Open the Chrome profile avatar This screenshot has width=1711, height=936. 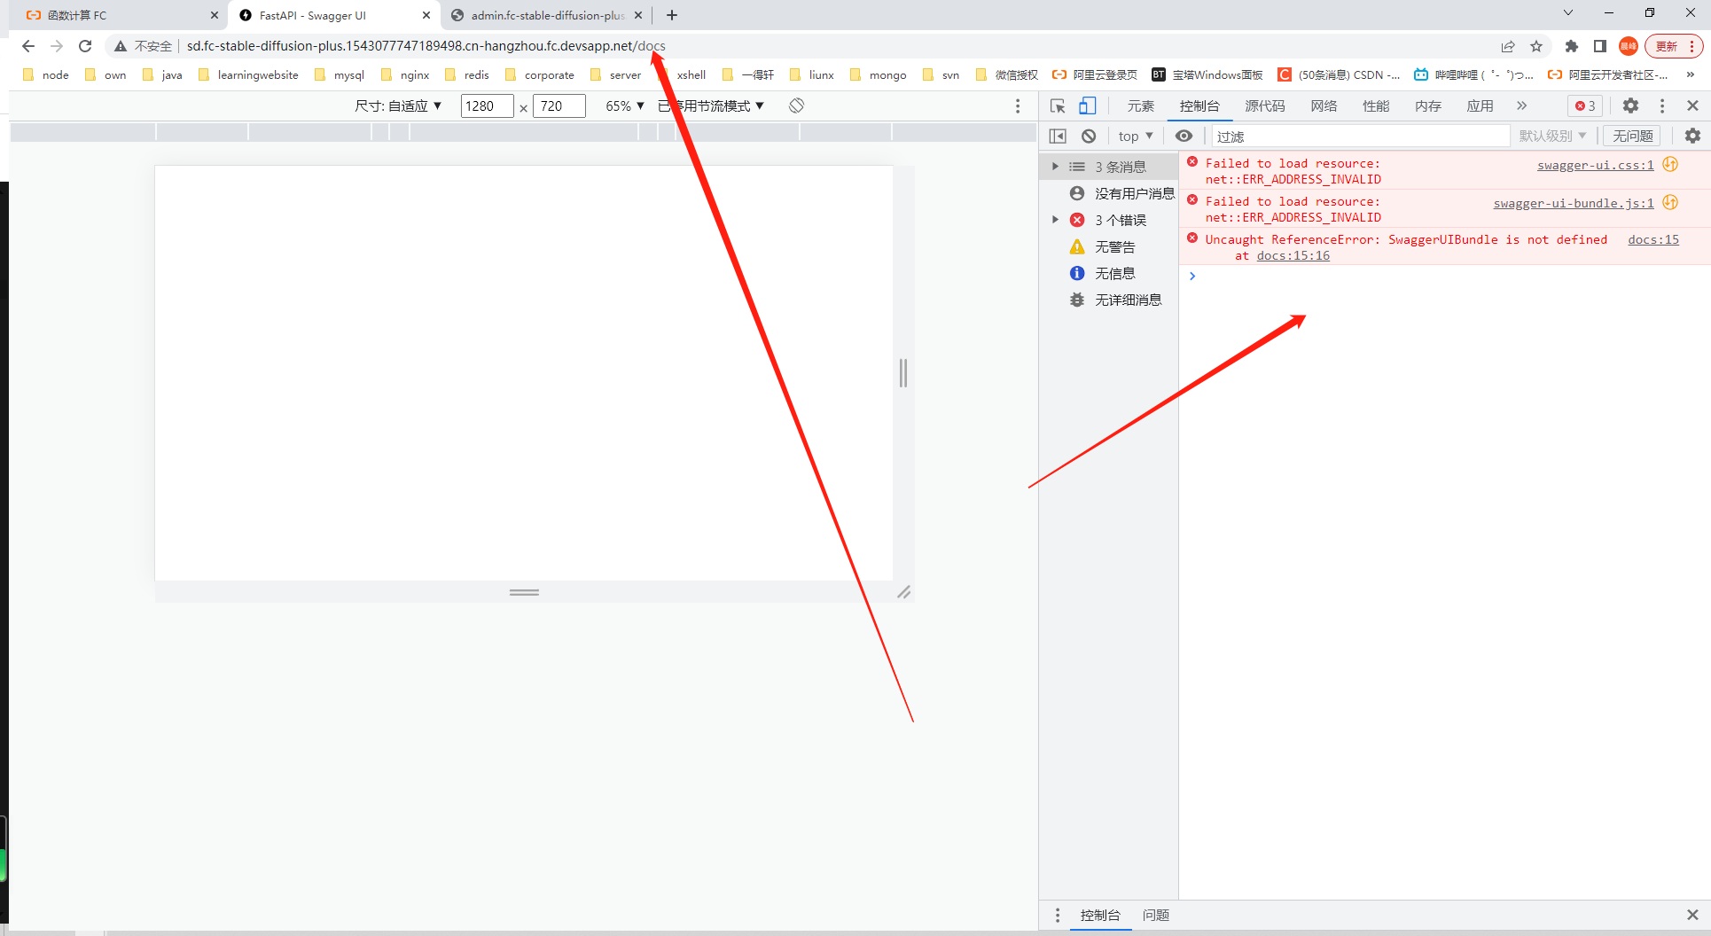1629,46
